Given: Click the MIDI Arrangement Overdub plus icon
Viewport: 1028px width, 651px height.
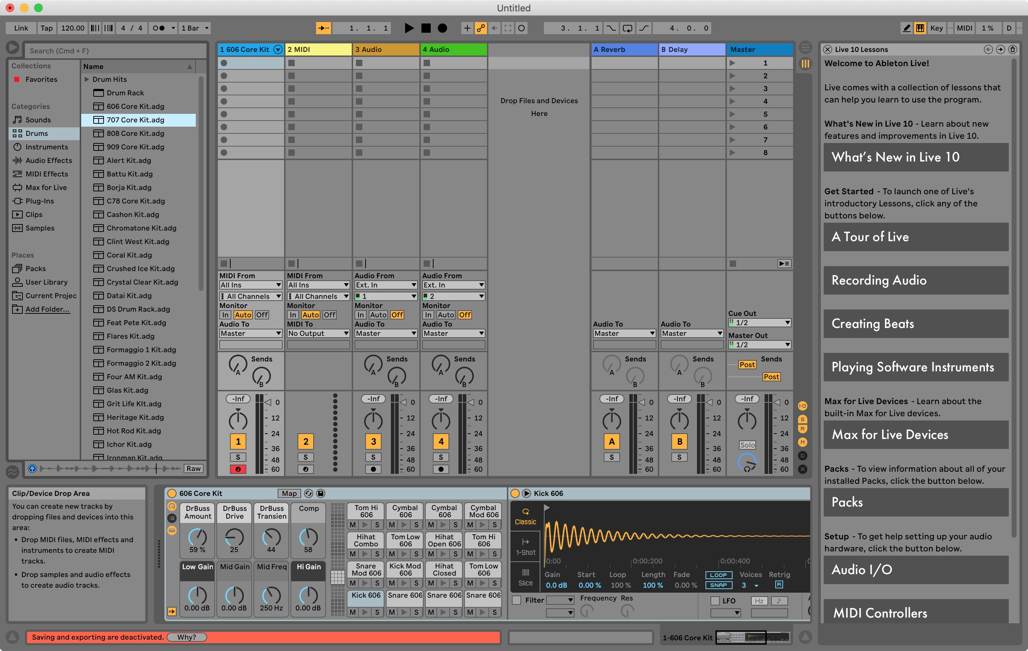Looking at the screenshot, I should click(467, 28).
